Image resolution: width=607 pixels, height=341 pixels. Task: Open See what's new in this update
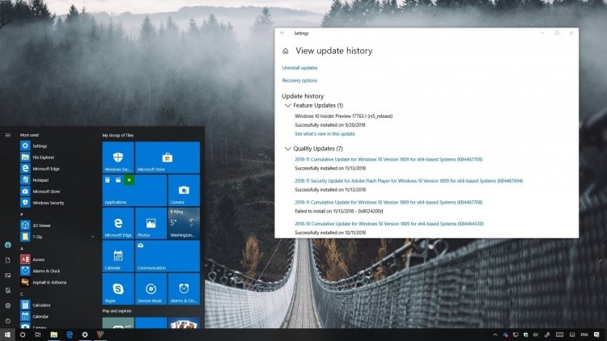(x=325, y=134)
